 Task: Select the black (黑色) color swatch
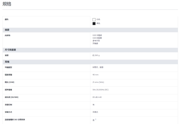tap(94, 24)
